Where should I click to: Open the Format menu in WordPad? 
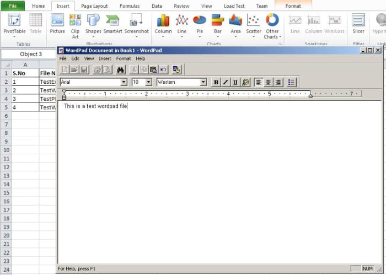pos(124,58)
